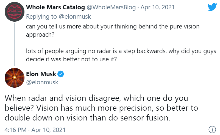
Task: Click the reply's pure vision question text
Action: pyautogui.click(x=113, y=30)
